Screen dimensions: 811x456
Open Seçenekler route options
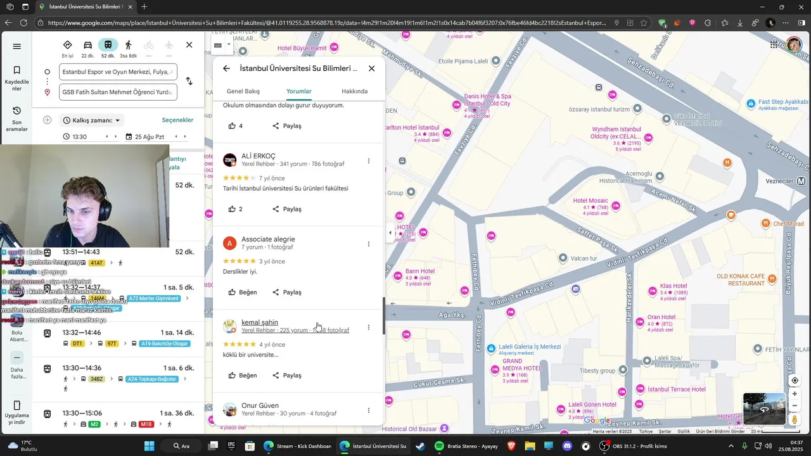177,120
